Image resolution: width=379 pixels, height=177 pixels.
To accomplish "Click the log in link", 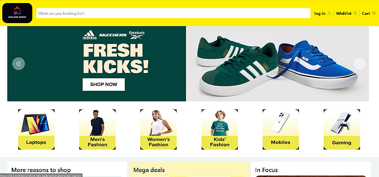I will [x=320, y=13].
